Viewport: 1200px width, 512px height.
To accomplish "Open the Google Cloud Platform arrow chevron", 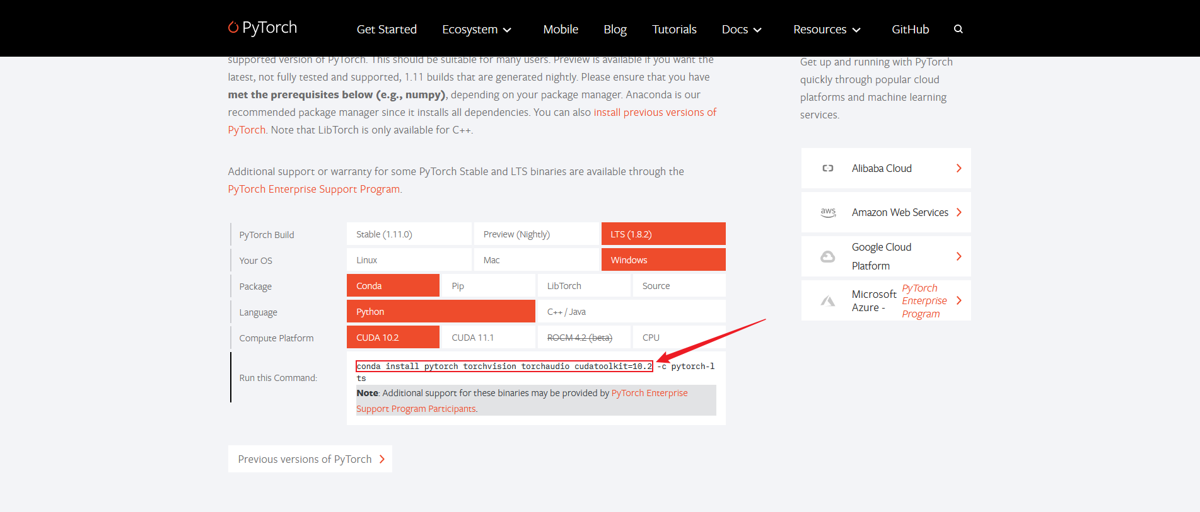I will [958, 256].
